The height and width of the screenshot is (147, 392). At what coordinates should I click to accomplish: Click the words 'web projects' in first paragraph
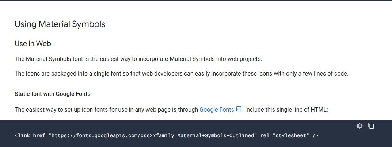point(245,59)
